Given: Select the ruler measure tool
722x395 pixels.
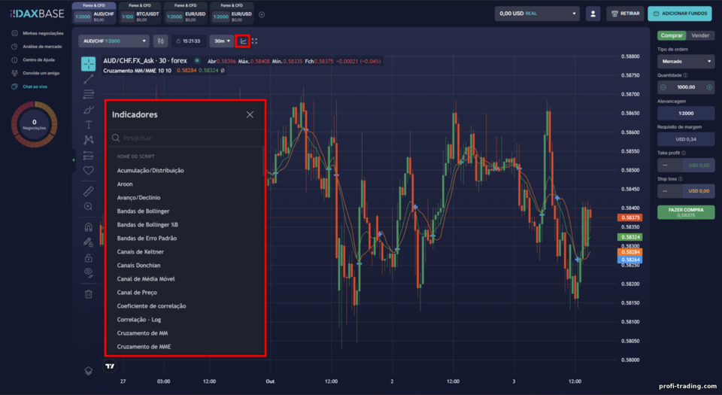Looking at the screenshot, I should point(89,191).
